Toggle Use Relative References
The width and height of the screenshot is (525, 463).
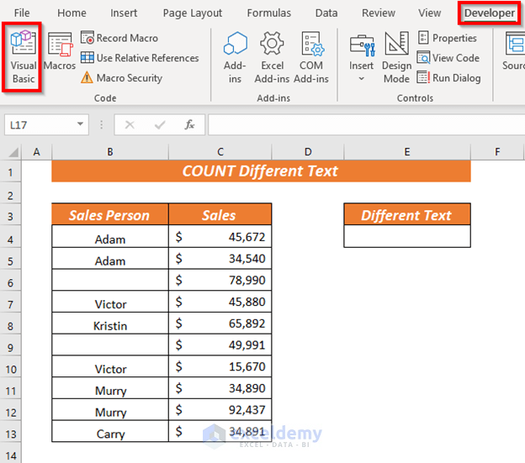pos(139,58)
